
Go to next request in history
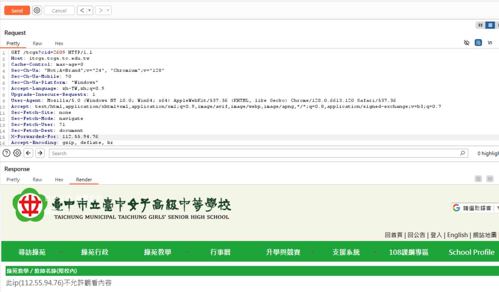tap(100, 11)
